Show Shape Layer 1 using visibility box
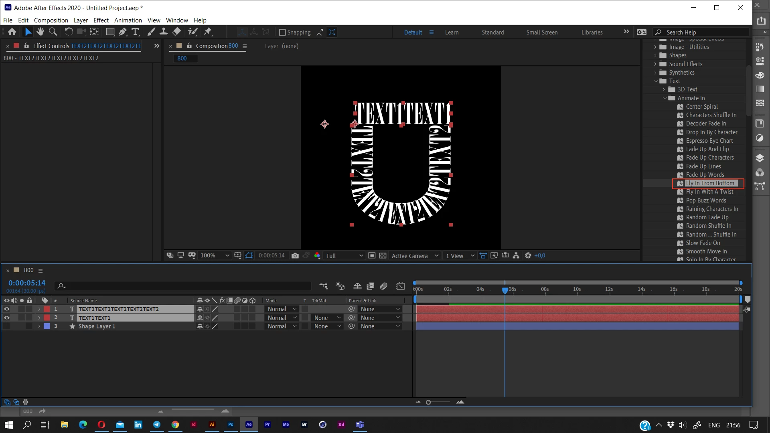770x433 pixels. (x=6, y=326)
